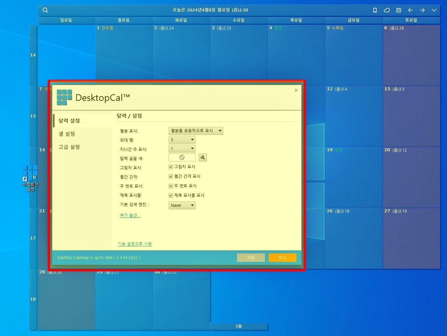Click the wrench icon beside font color
447x336 pixels.
click(x=203, y=157)
